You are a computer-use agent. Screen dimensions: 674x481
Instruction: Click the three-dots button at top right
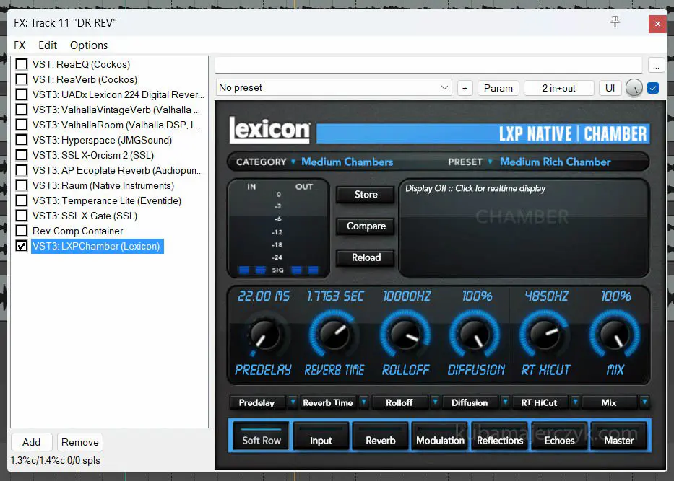[x=656, y=65]
